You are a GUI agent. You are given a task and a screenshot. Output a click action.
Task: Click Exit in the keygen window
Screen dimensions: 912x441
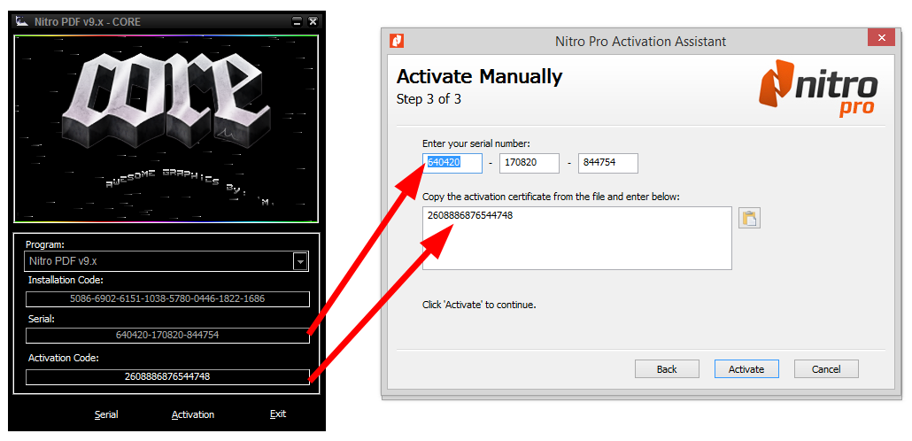pyautogui.click(x=278, y=414)
